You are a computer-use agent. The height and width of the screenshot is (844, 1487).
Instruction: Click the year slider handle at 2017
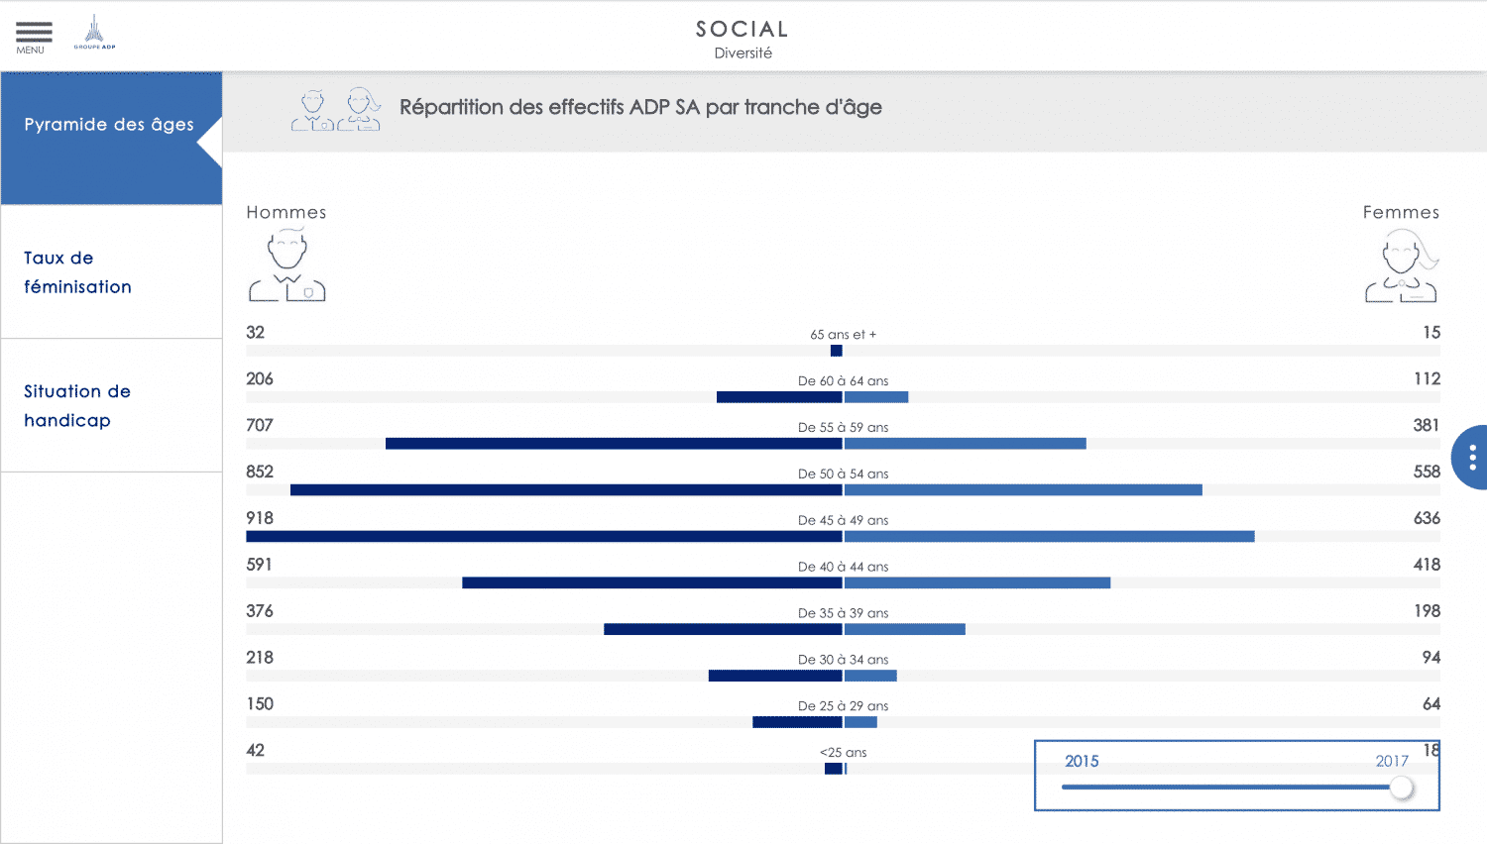[1401, 788]
